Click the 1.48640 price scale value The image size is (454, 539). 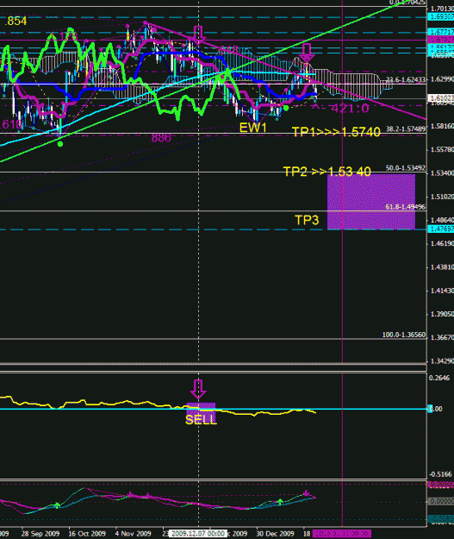(442, 220)
